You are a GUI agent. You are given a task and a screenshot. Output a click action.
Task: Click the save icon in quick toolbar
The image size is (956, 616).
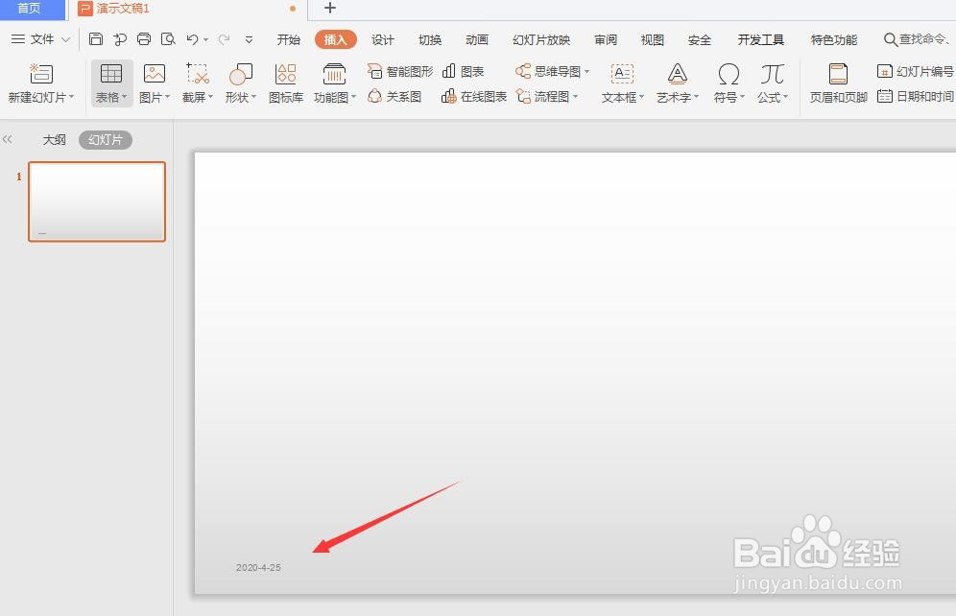[96, 39]
